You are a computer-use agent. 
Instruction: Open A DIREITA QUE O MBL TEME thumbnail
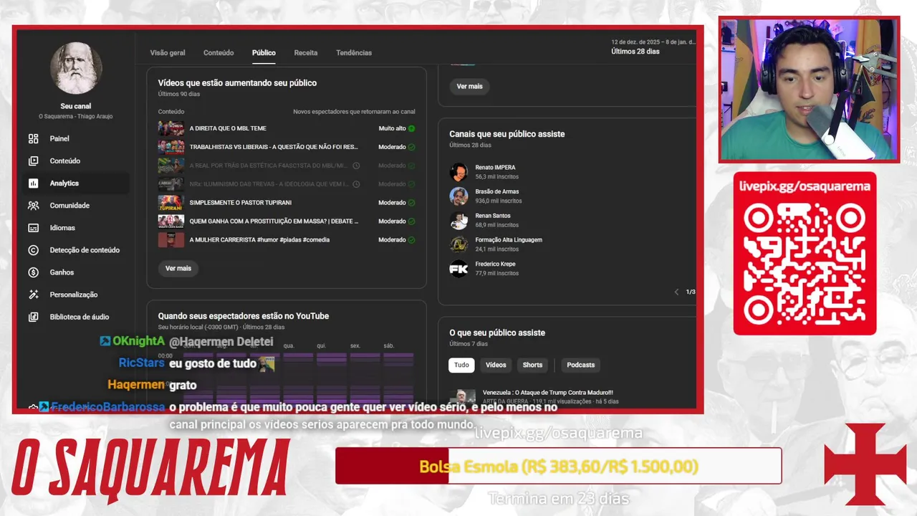click(x=171, y=128)
